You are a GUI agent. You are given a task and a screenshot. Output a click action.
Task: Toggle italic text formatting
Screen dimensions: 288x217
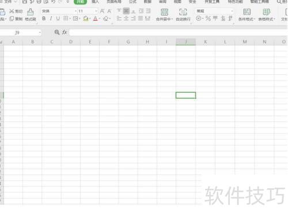[x=51, y=18]
